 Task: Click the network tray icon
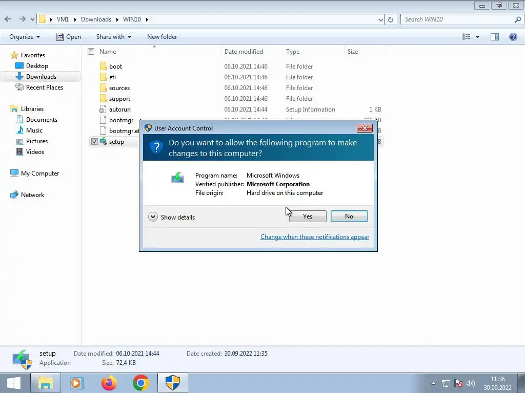(x=446, y=383)
